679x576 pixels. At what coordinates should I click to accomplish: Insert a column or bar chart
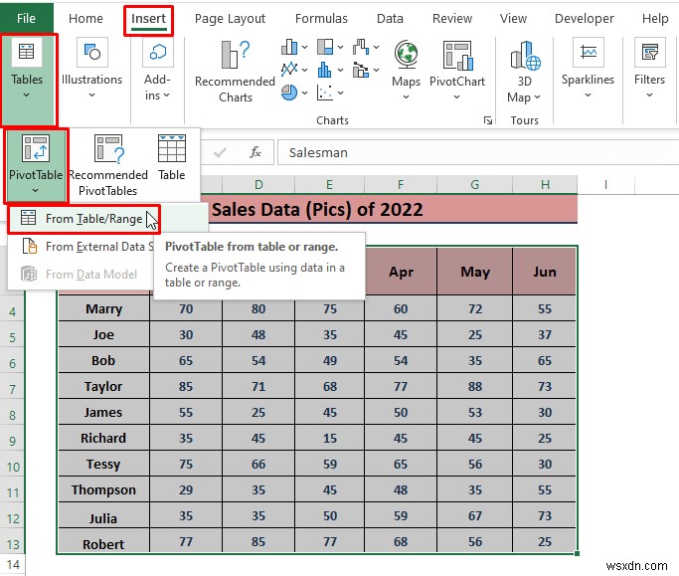pyautogui.click(x=289, y=47)
